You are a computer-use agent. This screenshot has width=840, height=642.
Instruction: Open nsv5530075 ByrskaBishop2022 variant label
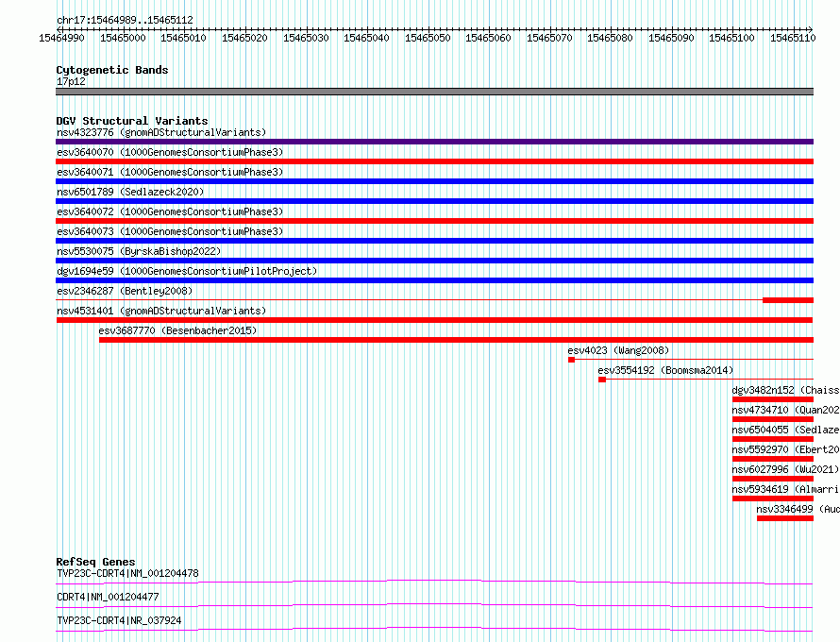click(x=139, y=251)
